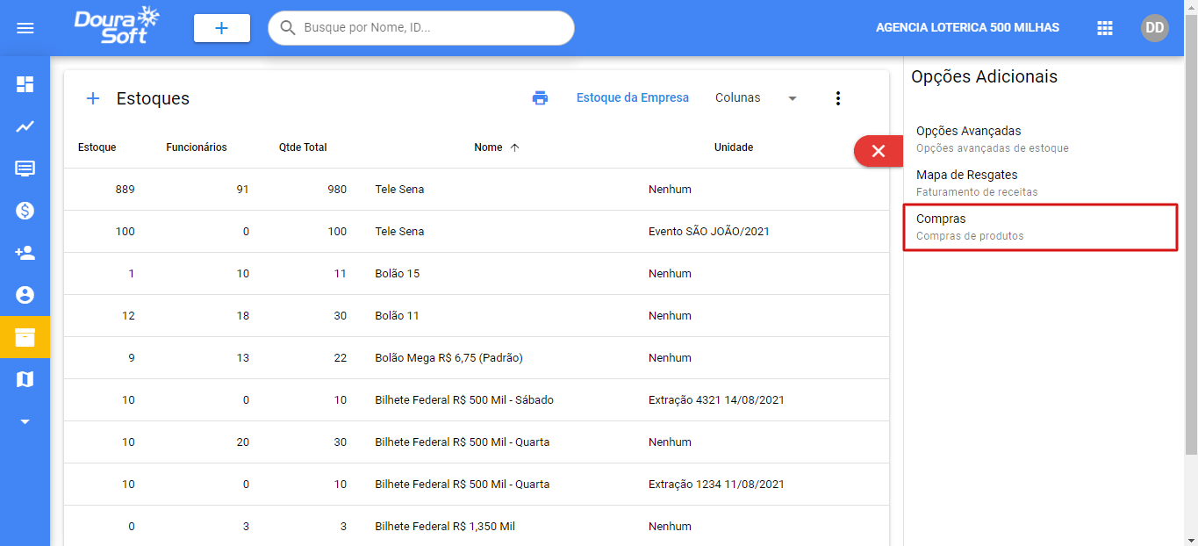1198x546 pixels.
Task: Open the dashboard sidebar icon
Action: [x=25, y=84]
